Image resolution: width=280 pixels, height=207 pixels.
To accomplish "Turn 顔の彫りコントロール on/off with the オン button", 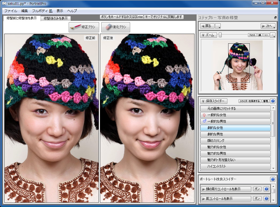I will [257, 189].
